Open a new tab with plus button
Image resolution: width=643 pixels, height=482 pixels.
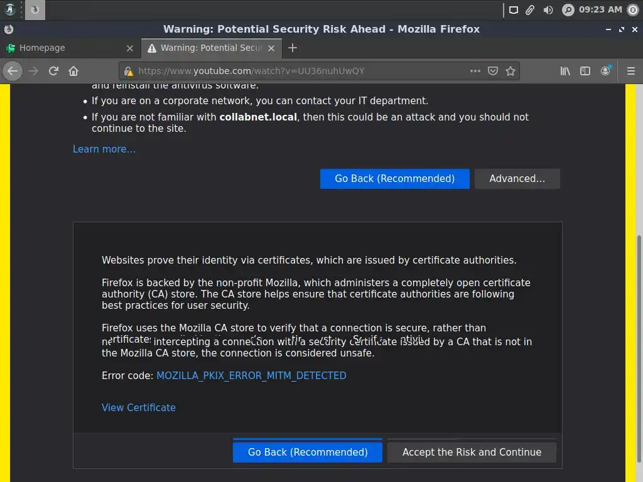pyautogui.click(x=293, y=48)
